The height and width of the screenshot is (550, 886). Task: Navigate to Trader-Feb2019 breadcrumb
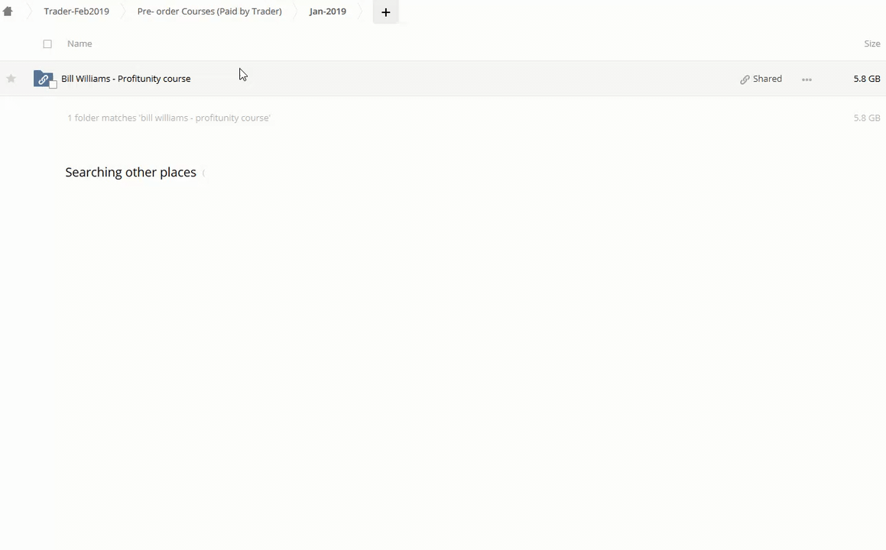click(x=76, y=11)
